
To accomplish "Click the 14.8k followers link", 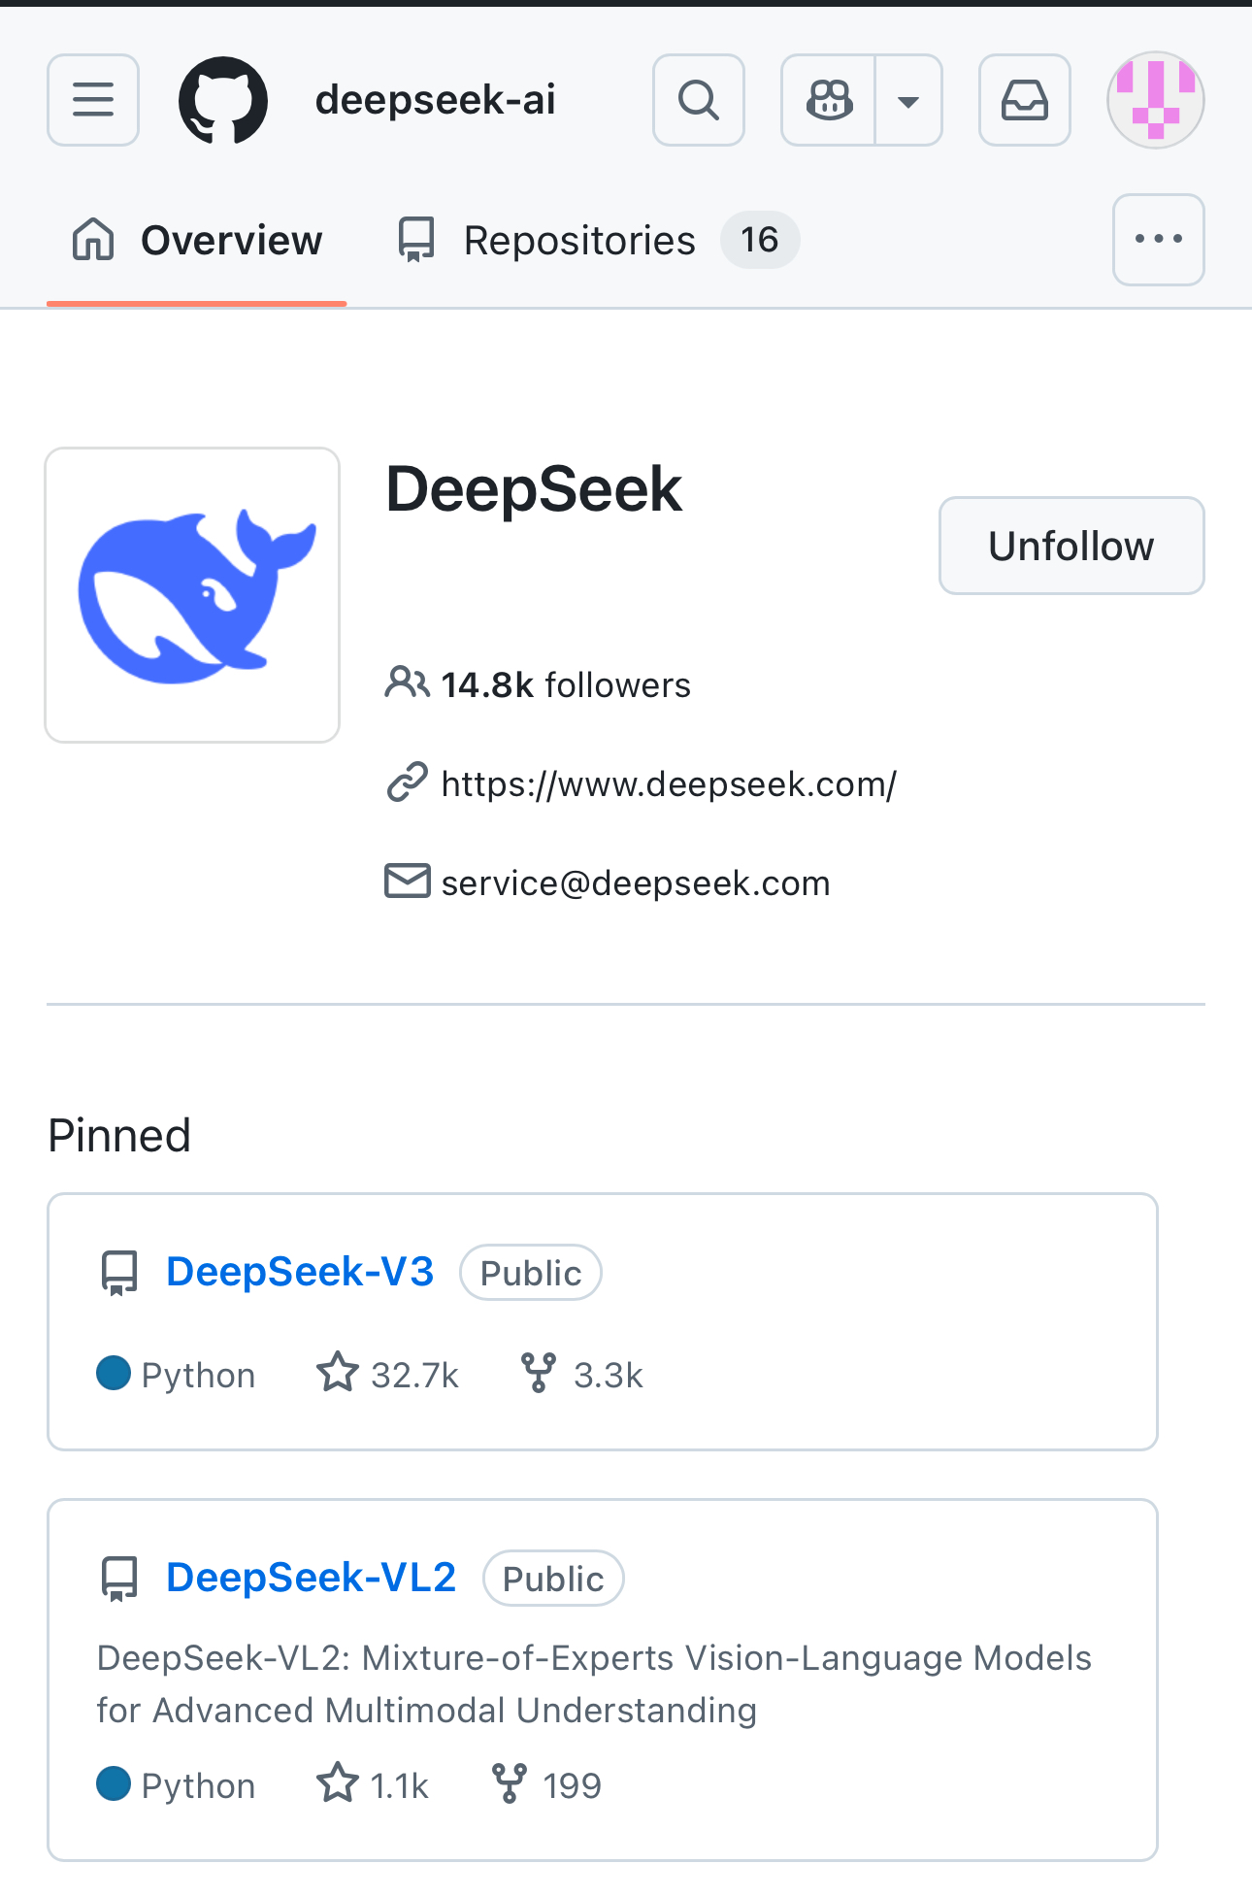I will point(565,684).
